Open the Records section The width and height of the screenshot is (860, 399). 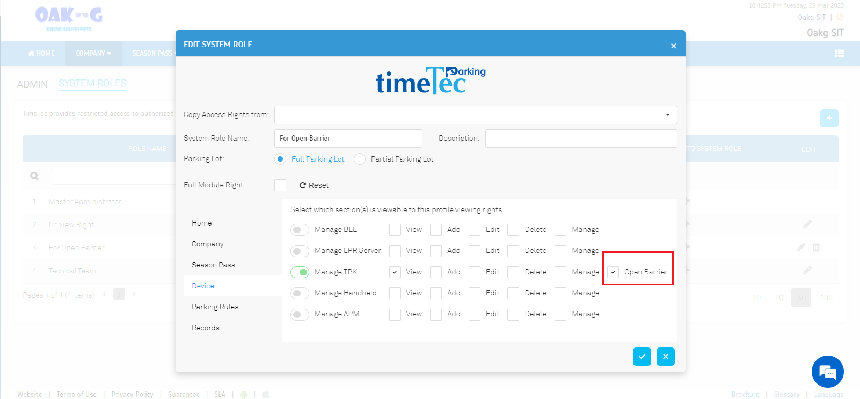point(206,328)
